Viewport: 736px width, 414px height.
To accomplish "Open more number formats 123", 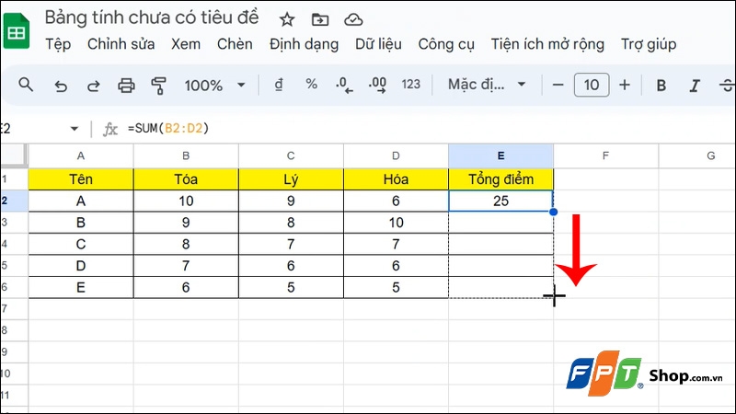I will click(x=410, y=85).
